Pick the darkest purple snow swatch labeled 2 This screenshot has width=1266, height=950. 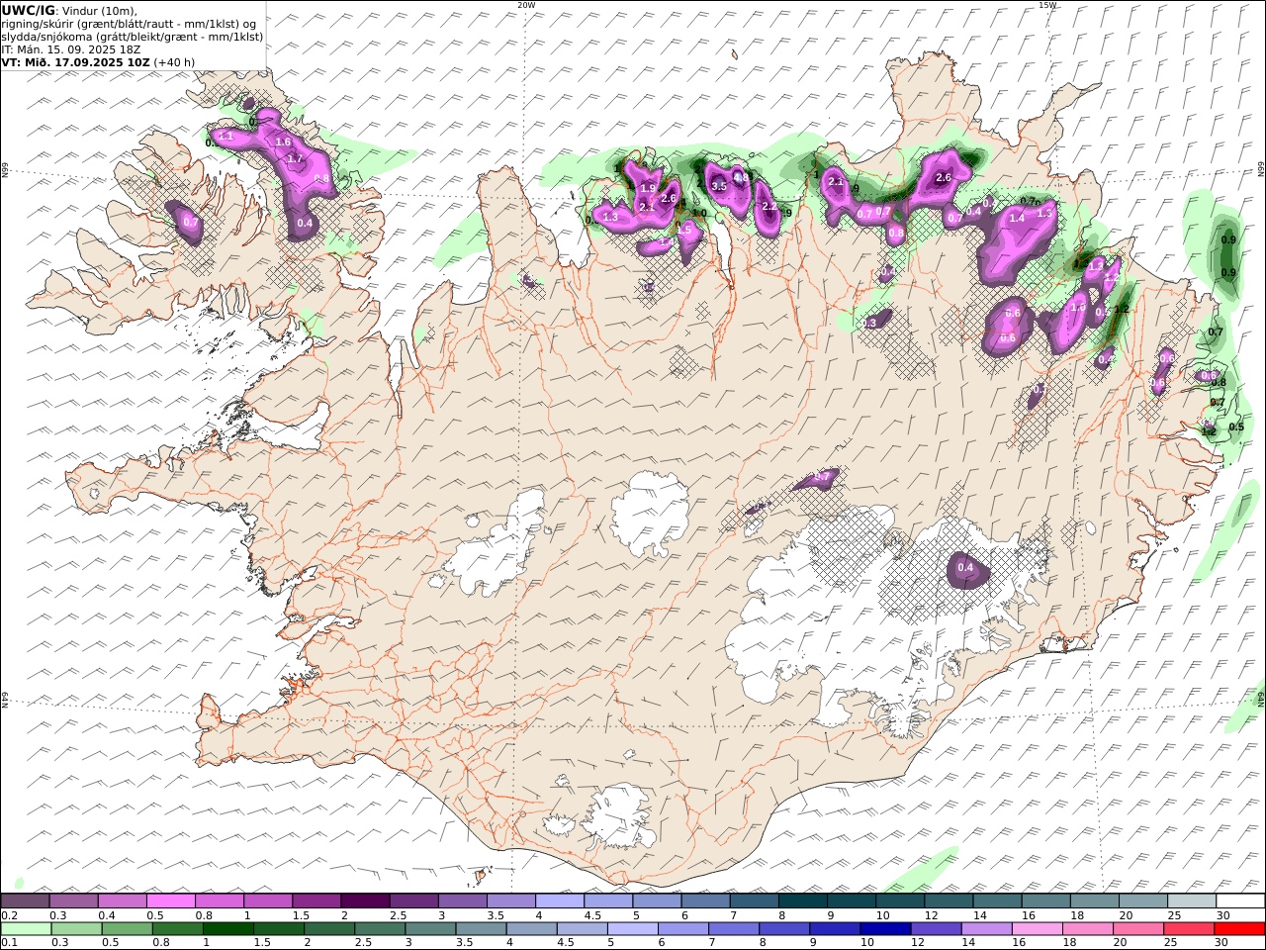pyautogui.click(x=365, y=902)
